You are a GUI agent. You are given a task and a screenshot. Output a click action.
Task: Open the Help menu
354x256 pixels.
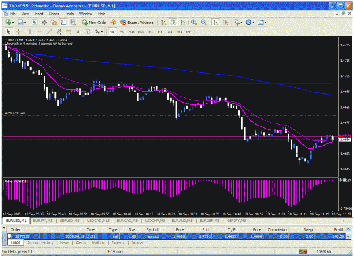click(101, 14)
